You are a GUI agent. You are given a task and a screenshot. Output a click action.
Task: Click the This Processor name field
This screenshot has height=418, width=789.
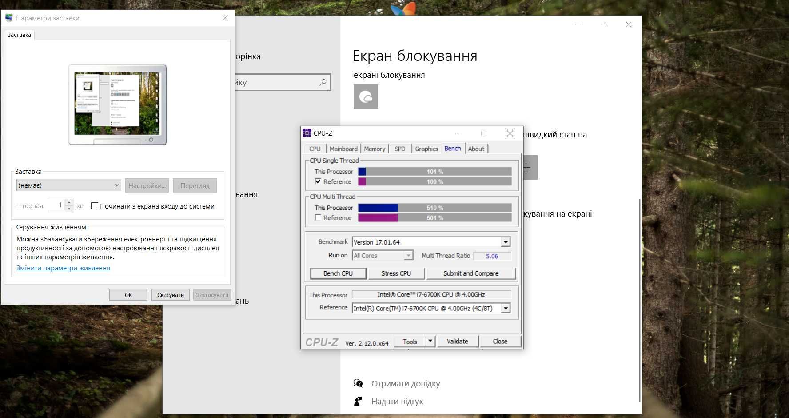tap(431, 294)
